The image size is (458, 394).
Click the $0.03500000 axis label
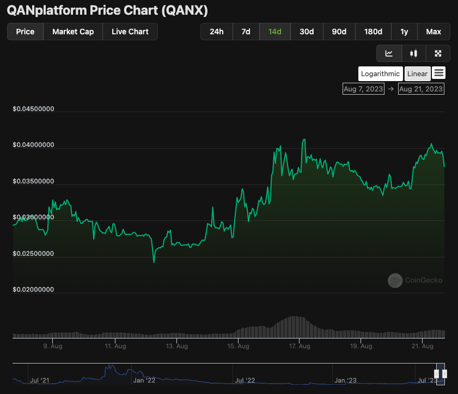coord(33,181)
